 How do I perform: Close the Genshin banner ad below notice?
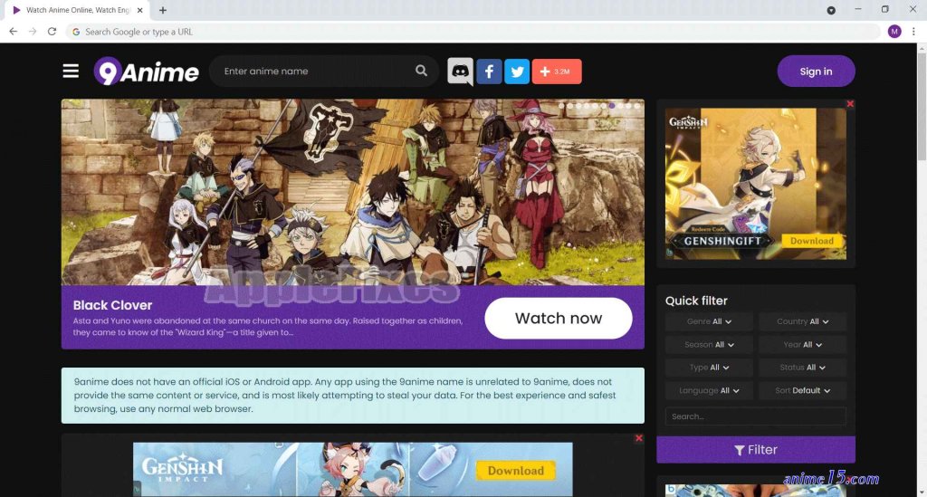638,438
